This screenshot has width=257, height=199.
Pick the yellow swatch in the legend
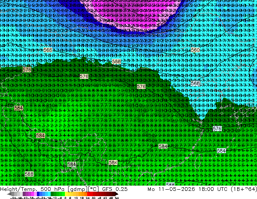pos(66,194)
